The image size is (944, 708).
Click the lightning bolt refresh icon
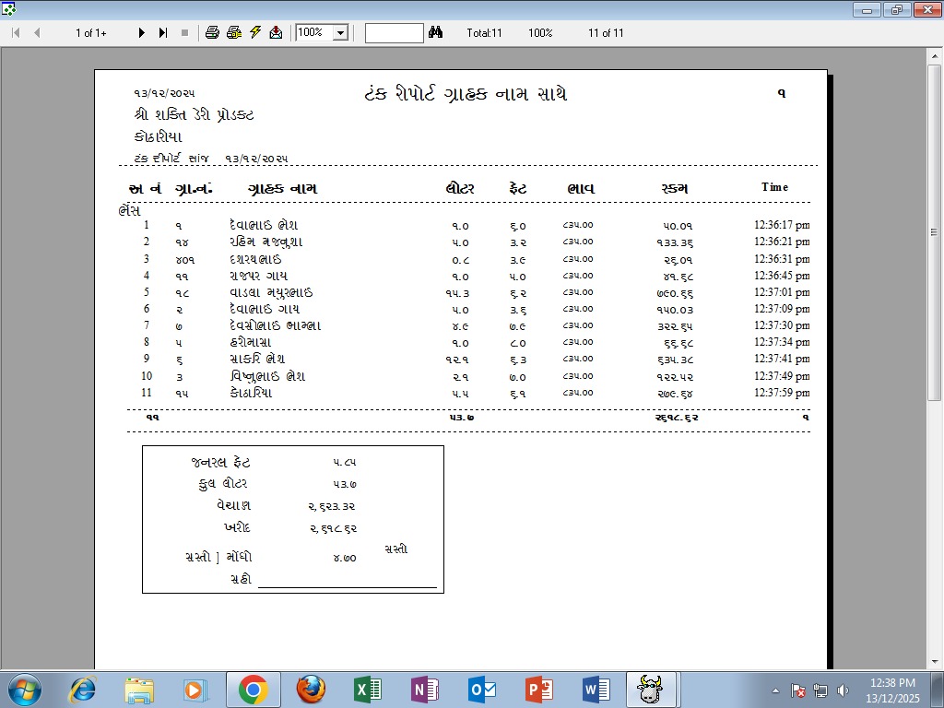255,32
